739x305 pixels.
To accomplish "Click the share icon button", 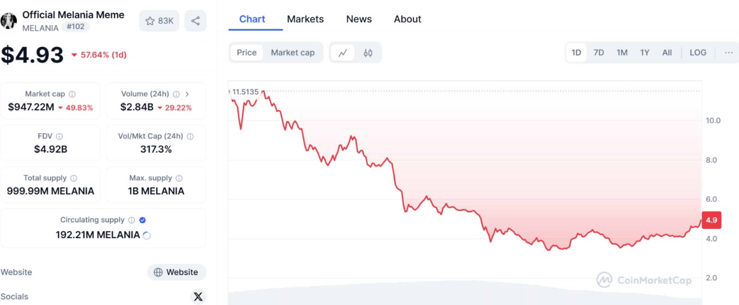I will click(195, 21).
